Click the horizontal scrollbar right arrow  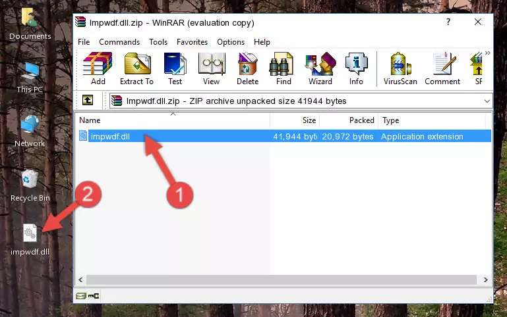pos(485,280)
